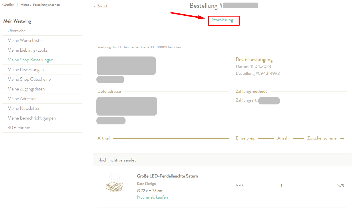Viewport: 352px width, 210px height.
Task: Open Meine Benachrichtigungen
Action: click(x=32, y=118)
